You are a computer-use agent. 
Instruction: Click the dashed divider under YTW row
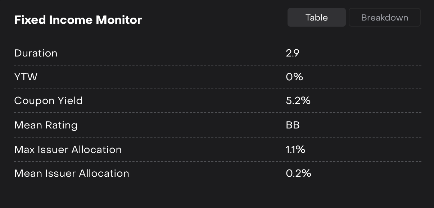[x=217, y=89]
